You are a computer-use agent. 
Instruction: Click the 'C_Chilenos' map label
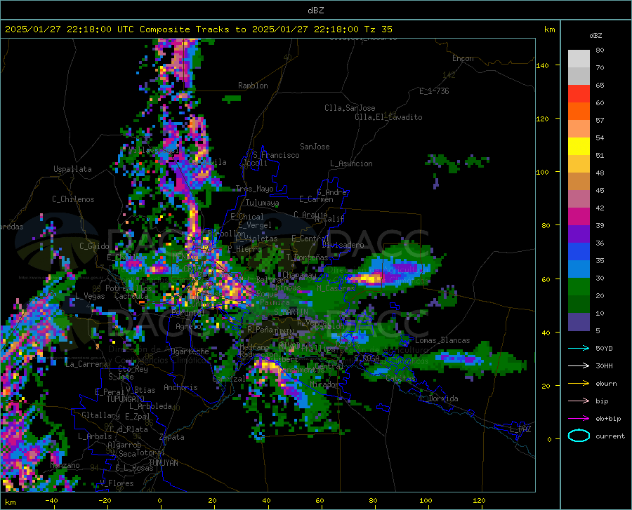pos(73,199)
